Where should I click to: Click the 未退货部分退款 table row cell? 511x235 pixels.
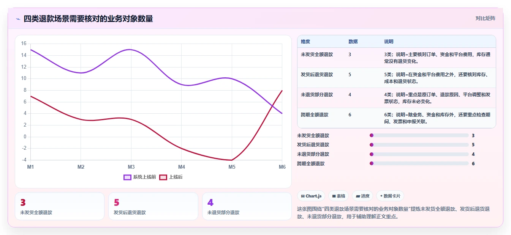click(x=317, y=95)
